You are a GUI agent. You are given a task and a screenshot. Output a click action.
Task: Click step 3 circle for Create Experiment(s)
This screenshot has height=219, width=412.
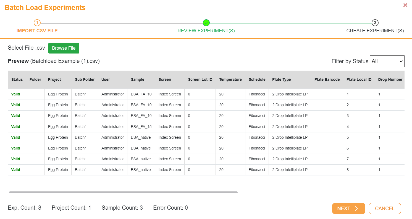[x=375, y=23]
